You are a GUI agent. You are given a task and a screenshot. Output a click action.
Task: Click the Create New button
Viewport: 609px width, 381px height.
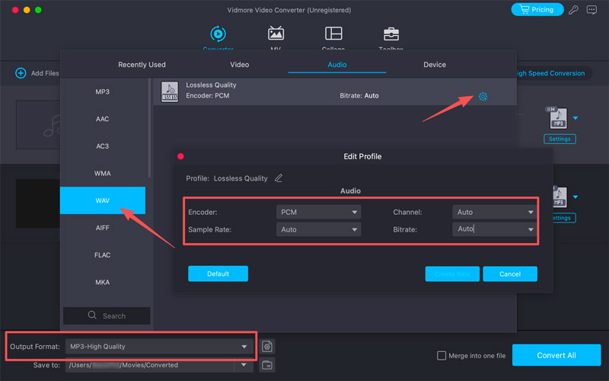(x=452, y=274)
